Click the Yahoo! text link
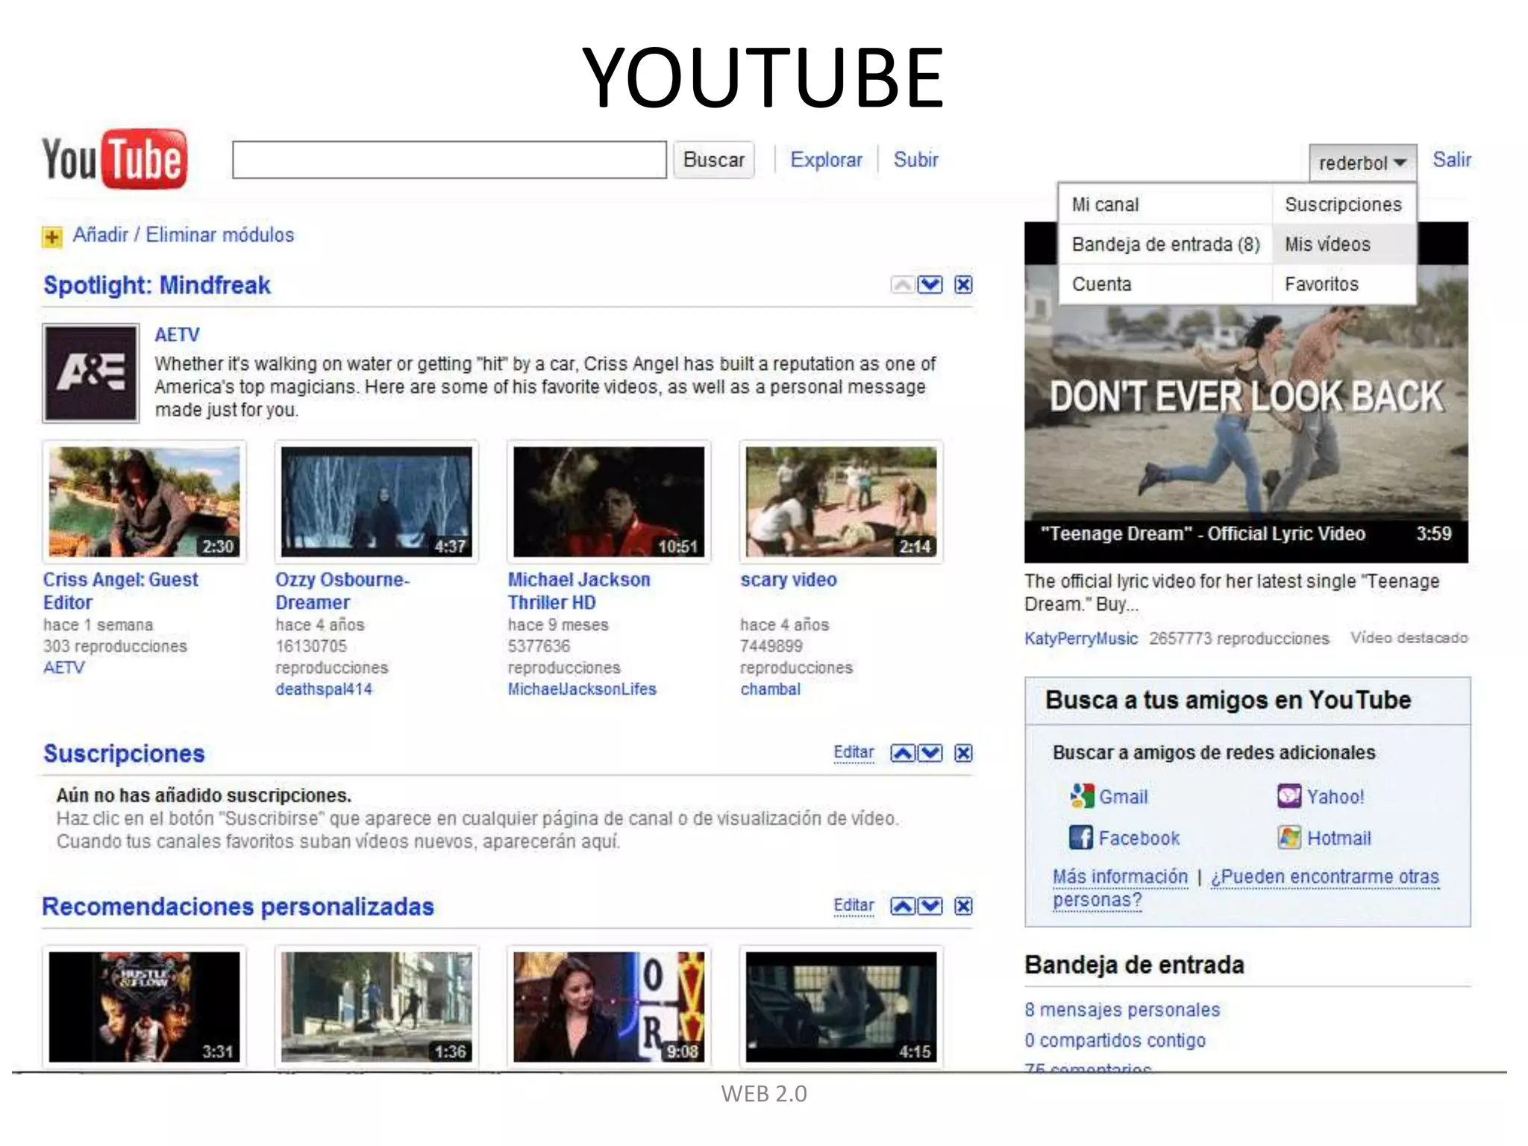This screenshot has width=1528, height=1146. [x=1336, y=797]
